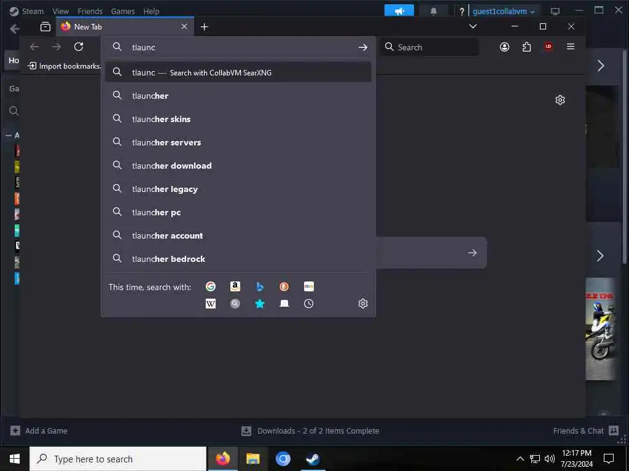
Task: Close the New Tab tab
Action: pos(184,26)
